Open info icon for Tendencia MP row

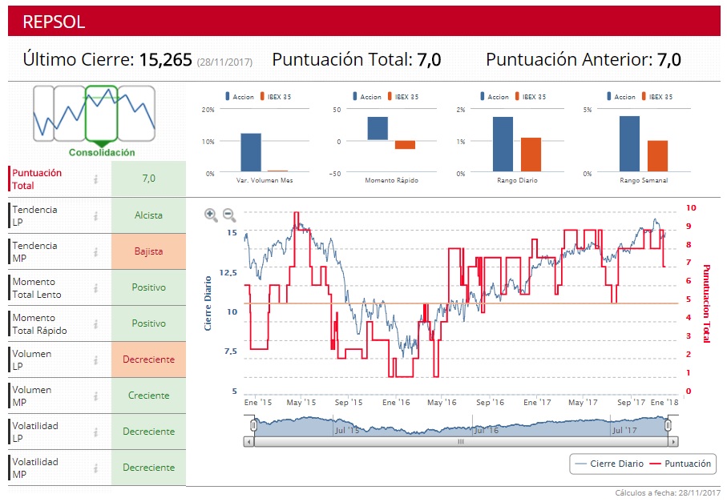pos(96,252)
